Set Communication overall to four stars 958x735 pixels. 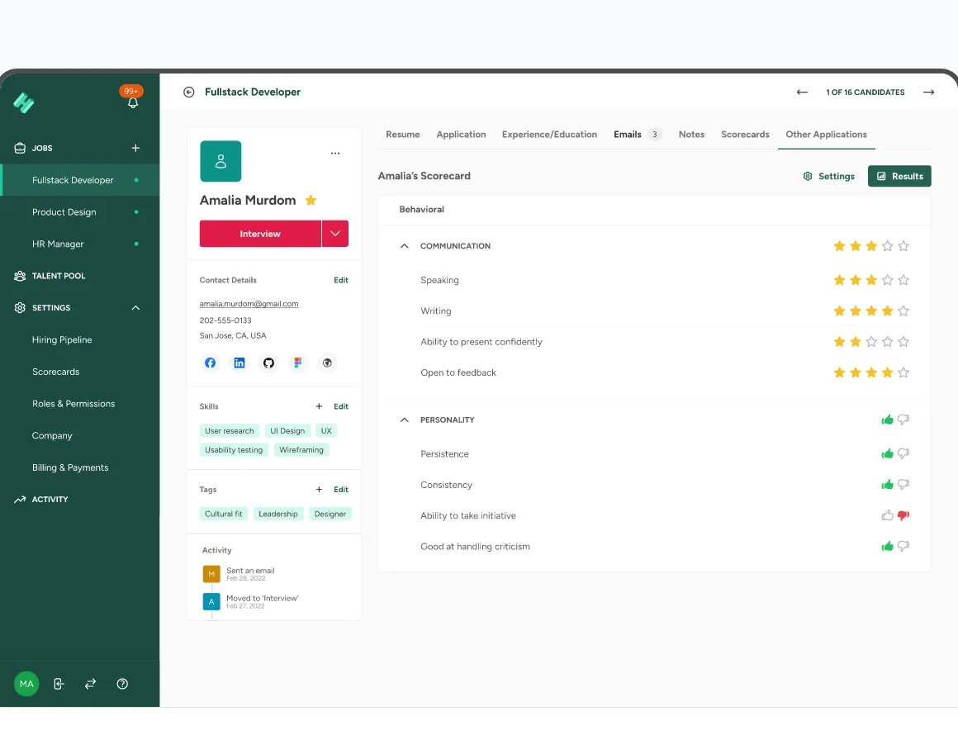coord(887,245)
